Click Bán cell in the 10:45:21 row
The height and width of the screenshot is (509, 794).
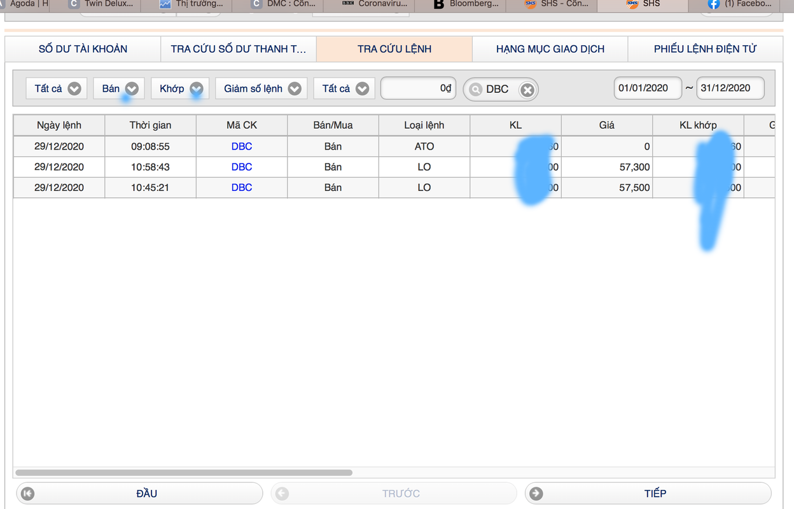pyautogui.click(x=333, y=187)
